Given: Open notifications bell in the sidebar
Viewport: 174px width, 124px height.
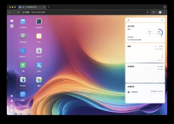Looking at the screenshot, I should click(x=12, y=101).
